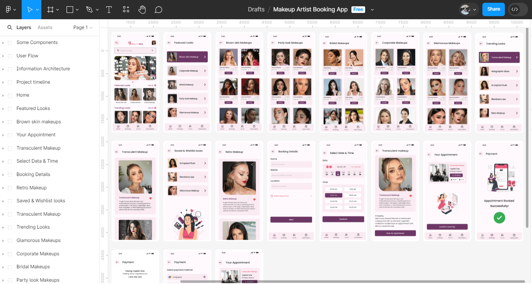Select the Move tool

click(x=30, y=9)
